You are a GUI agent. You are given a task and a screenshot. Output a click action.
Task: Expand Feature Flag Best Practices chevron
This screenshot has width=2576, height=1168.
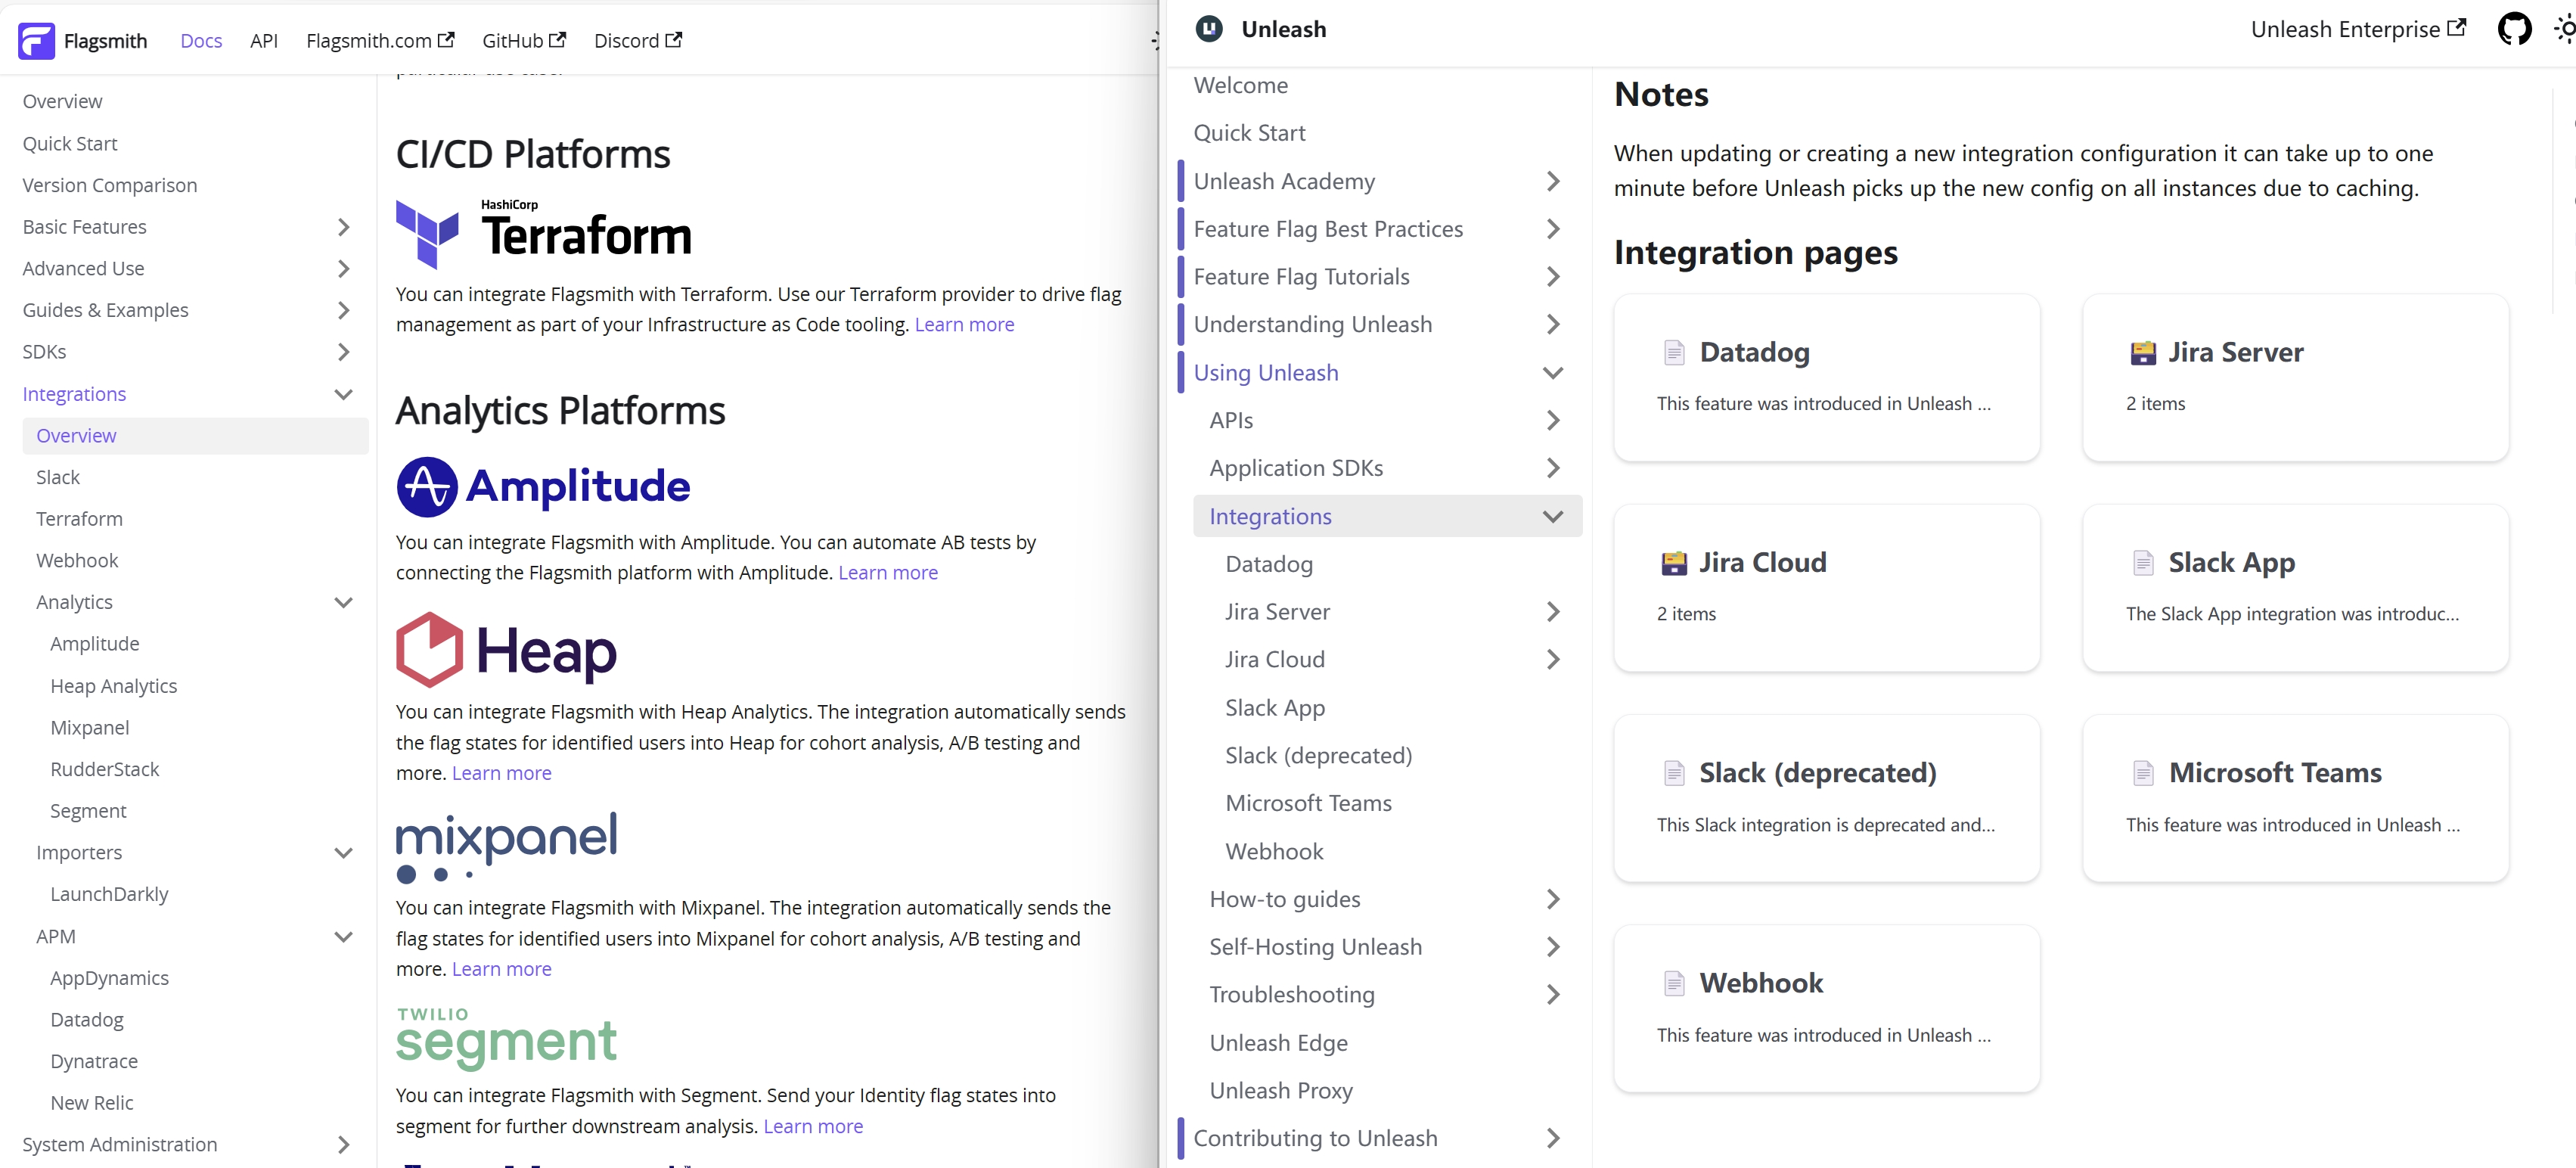pos(1553,229)
